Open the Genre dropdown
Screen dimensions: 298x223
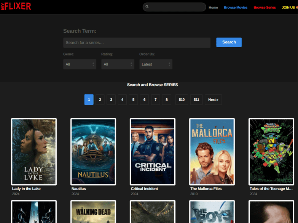pyautogui.click(x=80, y=64)
